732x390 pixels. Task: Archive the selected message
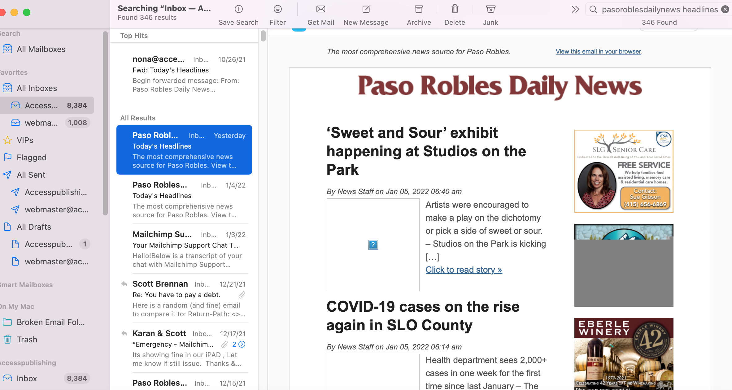pyautogui.click(x=419, y=9)
